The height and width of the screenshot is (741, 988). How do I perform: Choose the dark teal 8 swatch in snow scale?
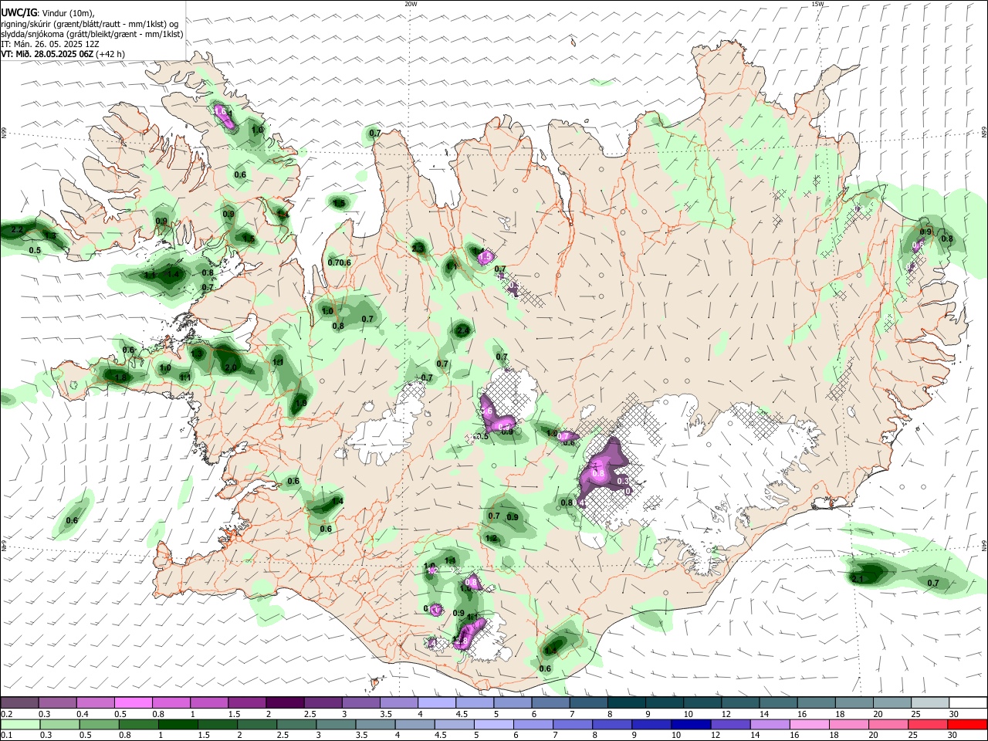[626, 702]
